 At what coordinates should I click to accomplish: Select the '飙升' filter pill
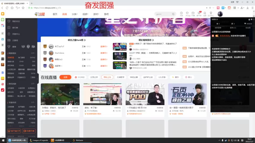click(x=176, y=77)
